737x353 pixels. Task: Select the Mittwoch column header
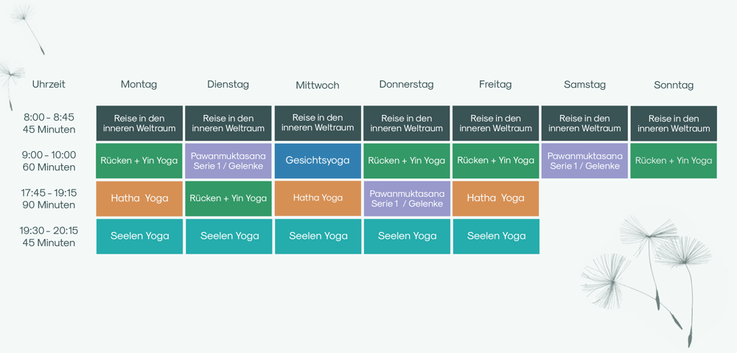click(x=318, y=85)
